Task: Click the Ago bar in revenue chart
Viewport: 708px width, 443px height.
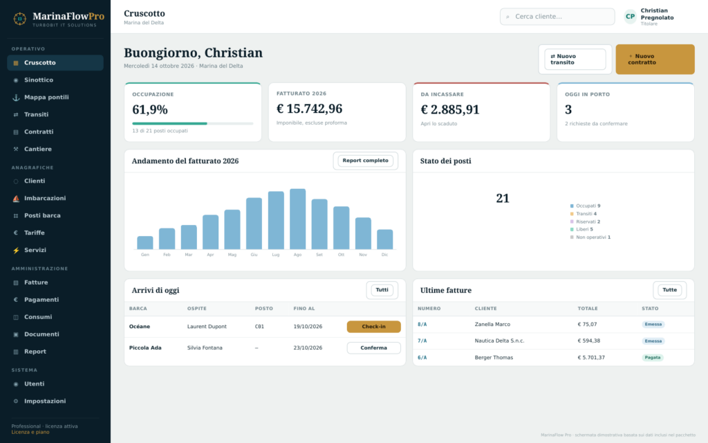Action: tap(297, 219)
